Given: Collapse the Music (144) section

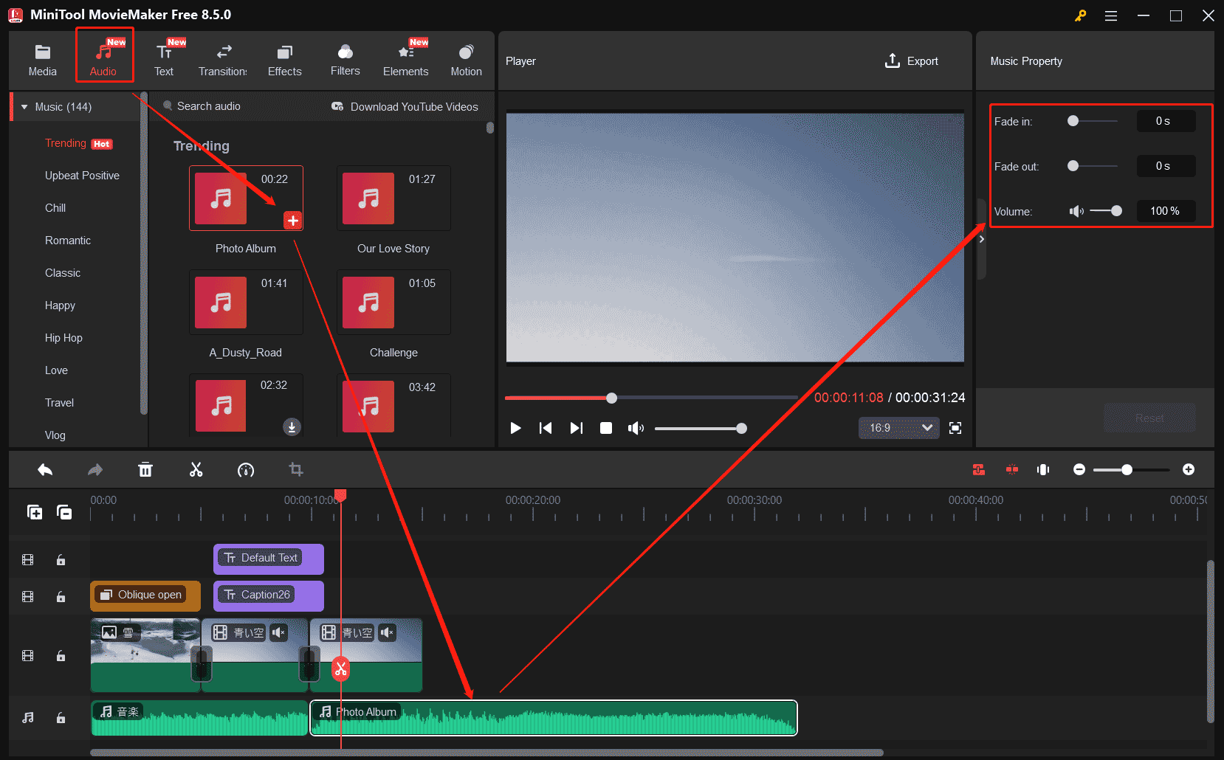Looking at the screenshot, I should coord(24,106).
